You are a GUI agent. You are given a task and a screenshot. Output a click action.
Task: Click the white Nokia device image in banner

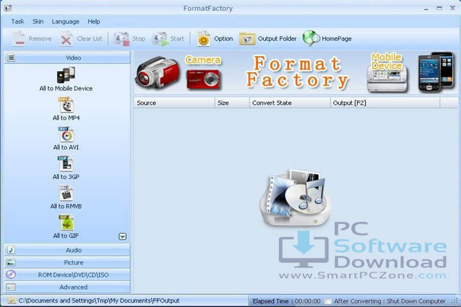point(387,78)
